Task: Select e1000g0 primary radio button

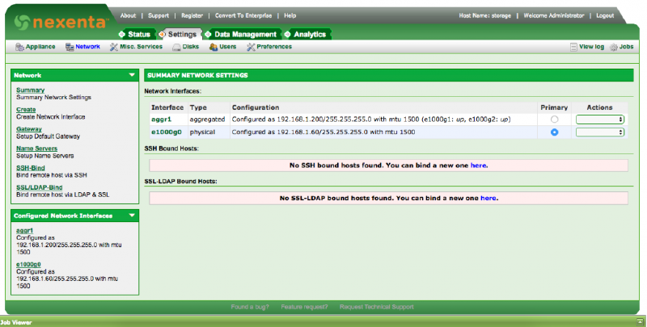Action: [554, 132]
